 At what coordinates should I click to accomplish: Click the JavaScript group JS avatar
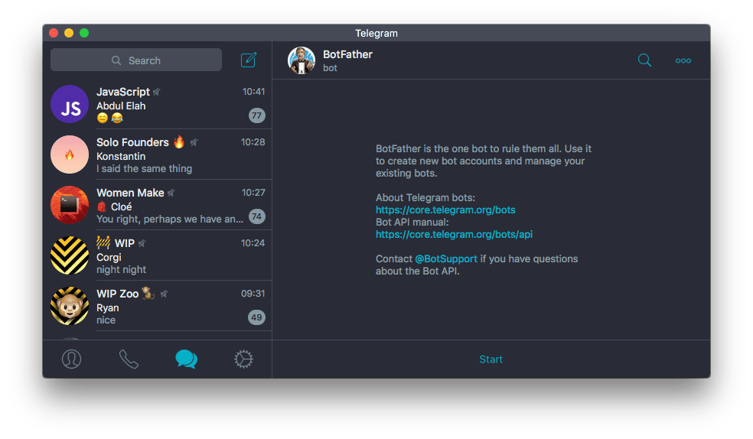click(70, 104)
